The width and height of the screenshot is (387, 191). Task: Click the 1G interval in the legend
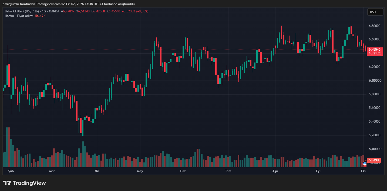[x=44, y=11]
